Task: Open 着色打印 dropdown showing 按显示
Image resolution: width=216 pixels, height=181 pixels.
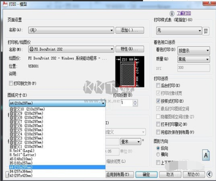Action: [x=194, y=51]
